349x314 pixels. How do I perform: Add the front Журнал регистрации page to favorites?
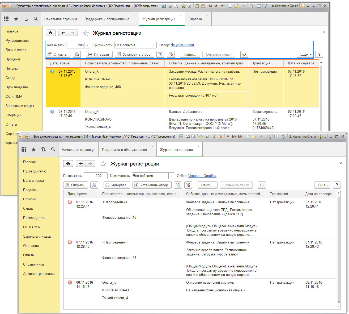(x=103, y=164)
